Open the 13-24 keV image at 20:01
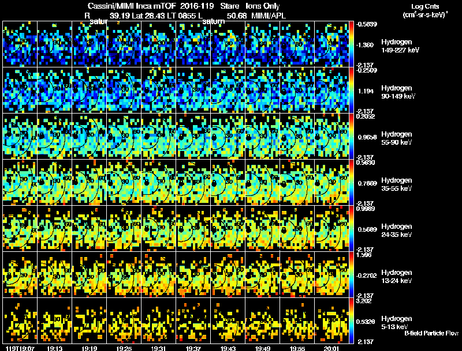The width and height of the screenshot is (462, 351). coord(331,275)
